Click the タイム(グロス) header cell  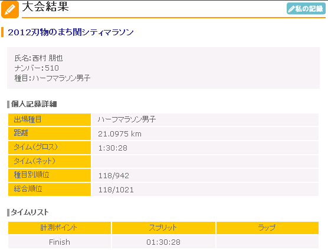(50, 148)
